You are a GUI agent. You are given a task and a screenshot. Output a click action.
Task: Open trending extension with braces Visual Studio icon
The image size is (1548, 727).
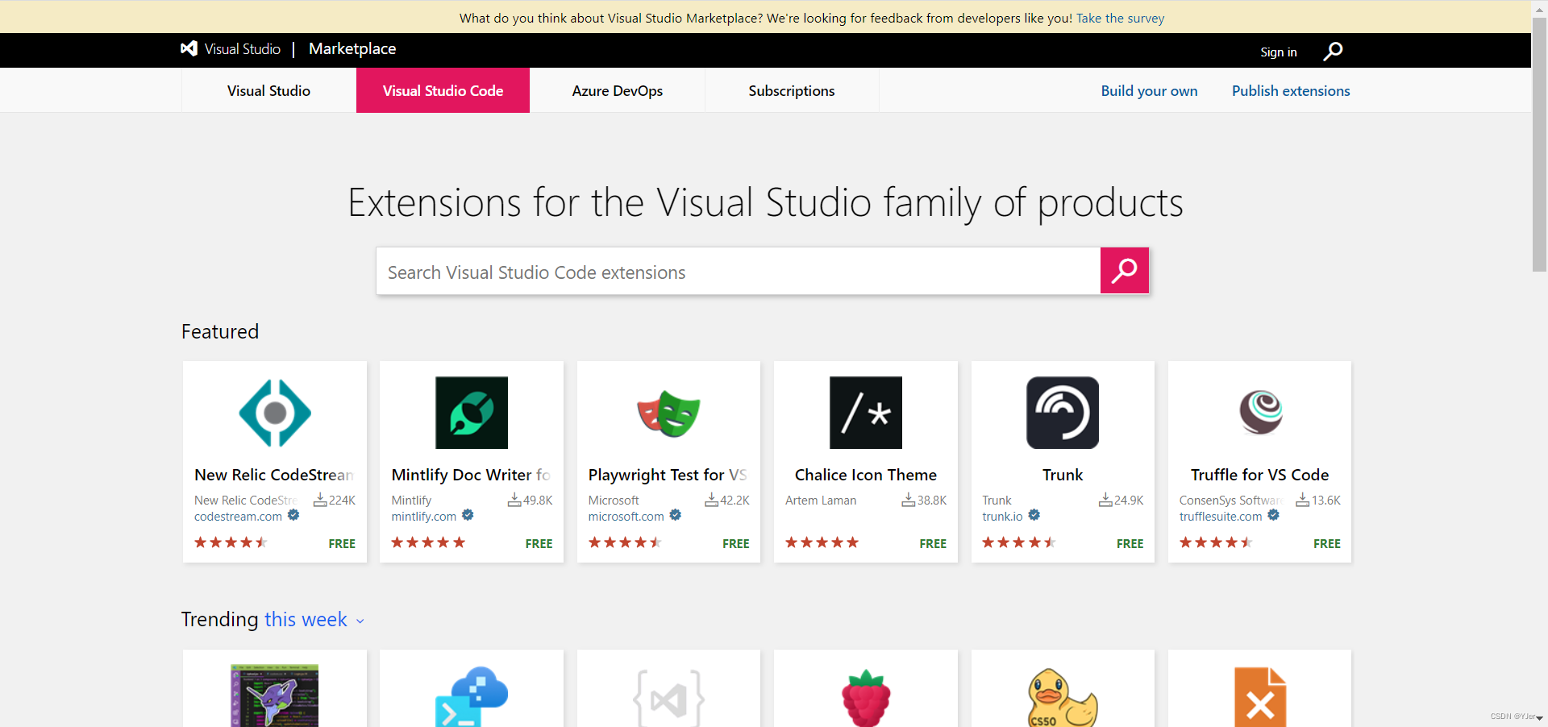point(668,698)
